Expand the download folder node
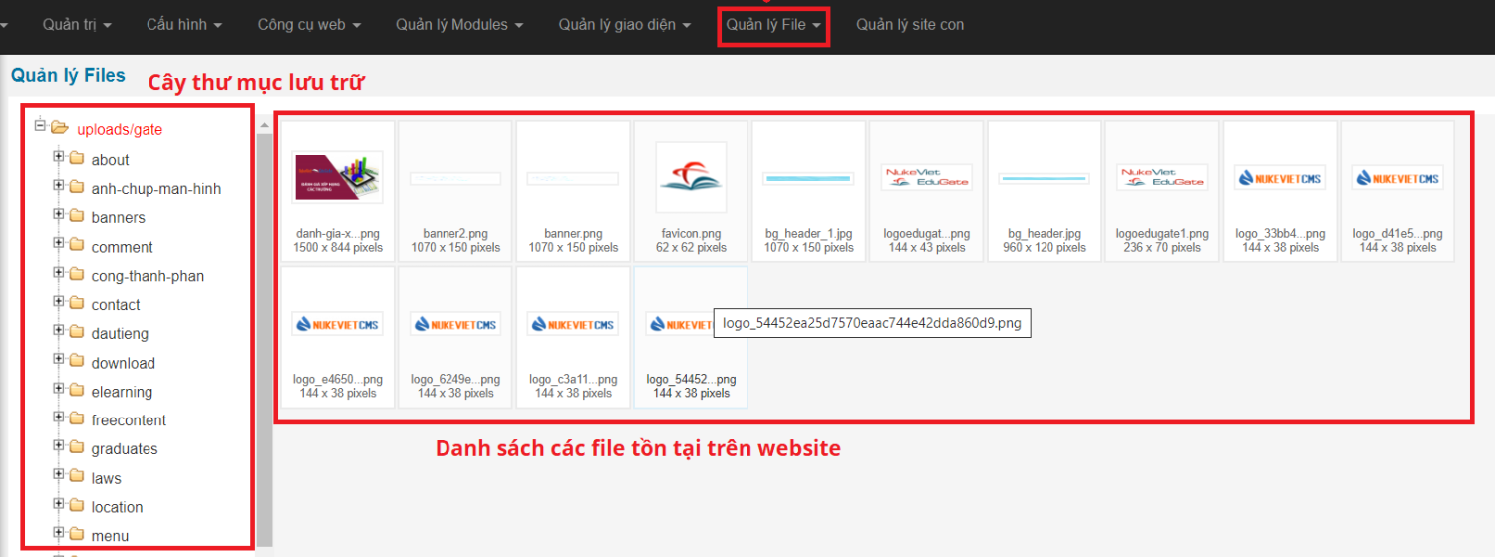 [59, 360]
